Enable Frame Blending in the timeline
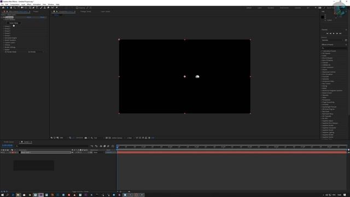This screenshot has width=350, height=197. pos(104,146)
